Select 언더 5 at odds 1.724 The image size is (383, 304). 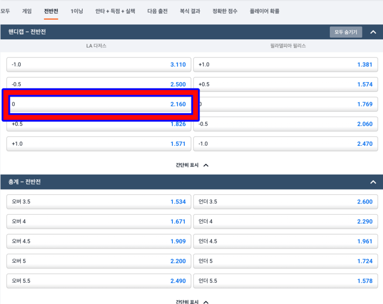click(x=285, y=261)
